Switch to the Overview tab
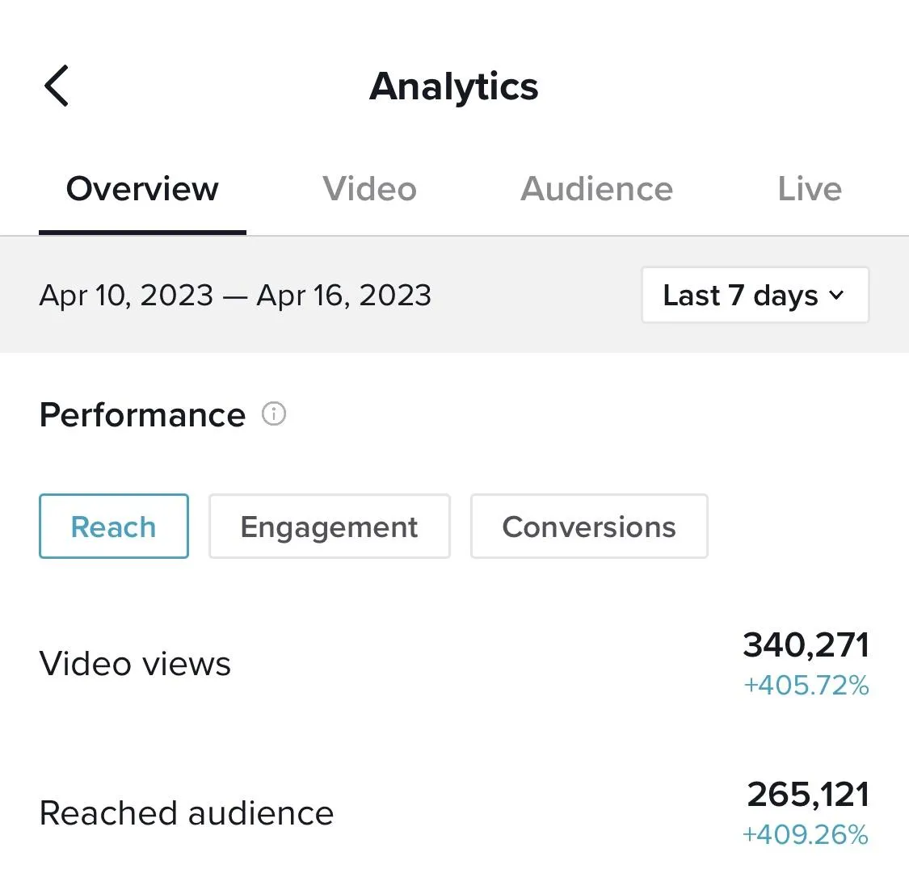Viewport: 909px width, 894px height. click(142, 189)
